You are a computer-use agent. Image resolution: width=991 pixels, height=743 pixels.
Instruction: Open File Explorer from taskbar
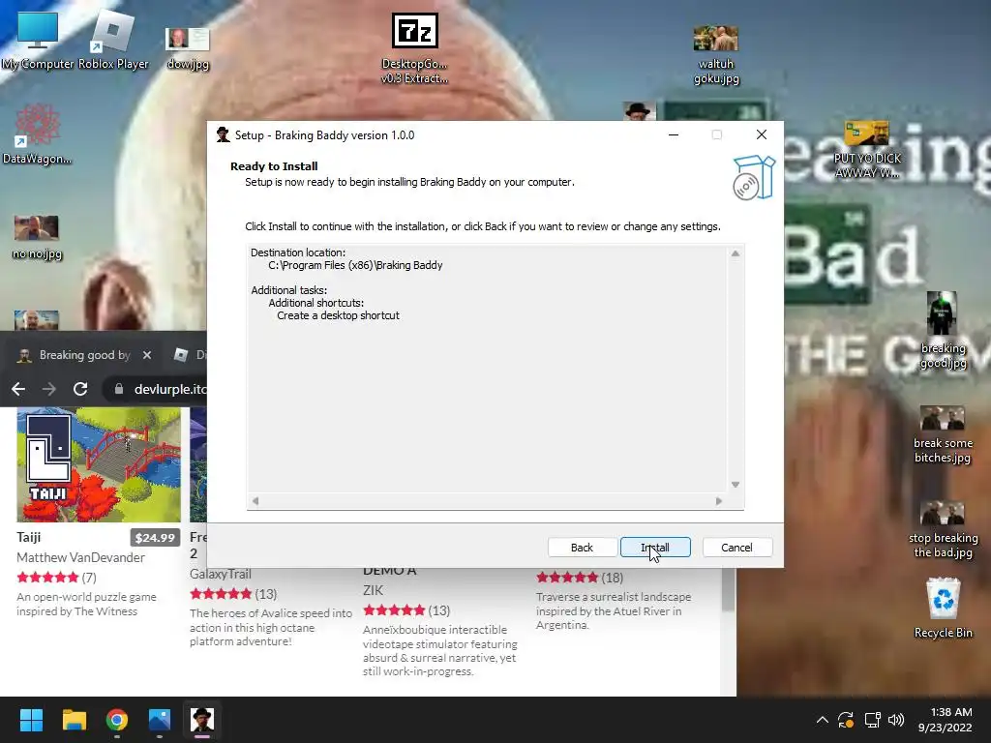[74, 720]
